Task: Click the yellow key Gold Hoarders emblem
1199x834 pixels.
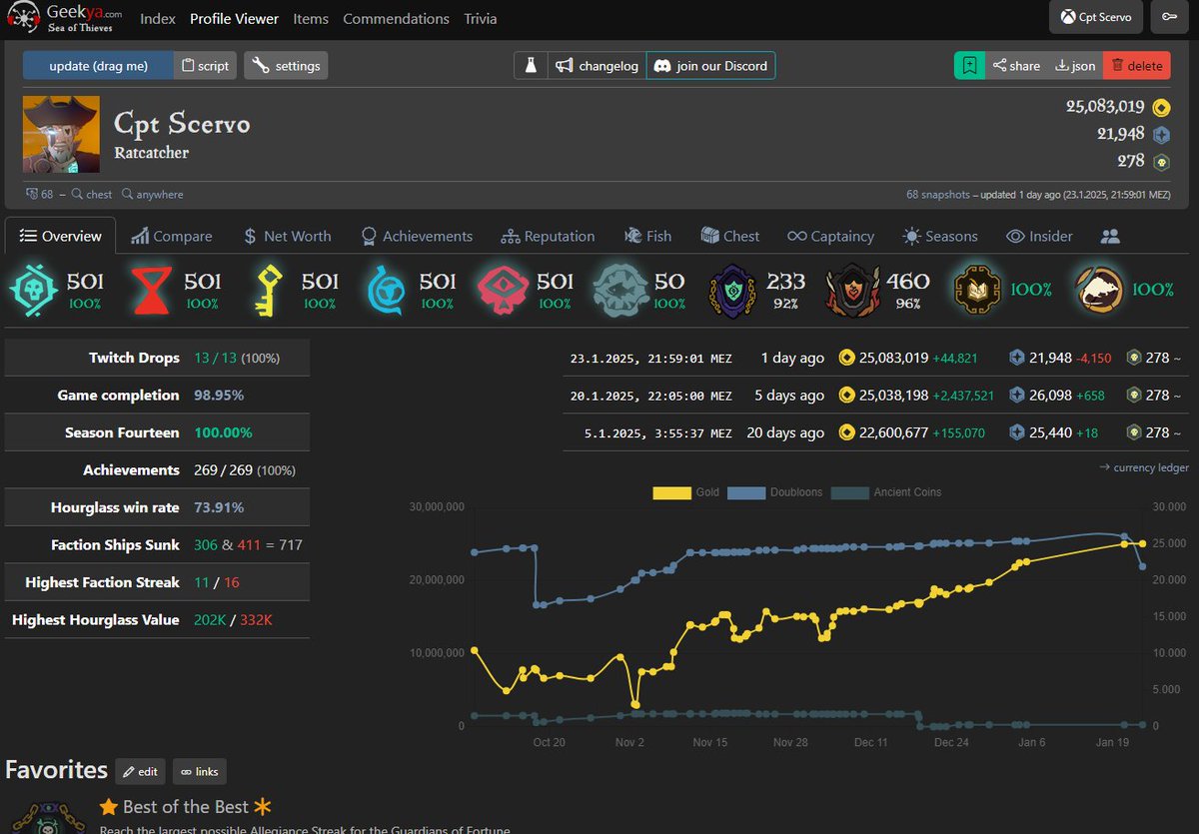Action: (268, 290)
